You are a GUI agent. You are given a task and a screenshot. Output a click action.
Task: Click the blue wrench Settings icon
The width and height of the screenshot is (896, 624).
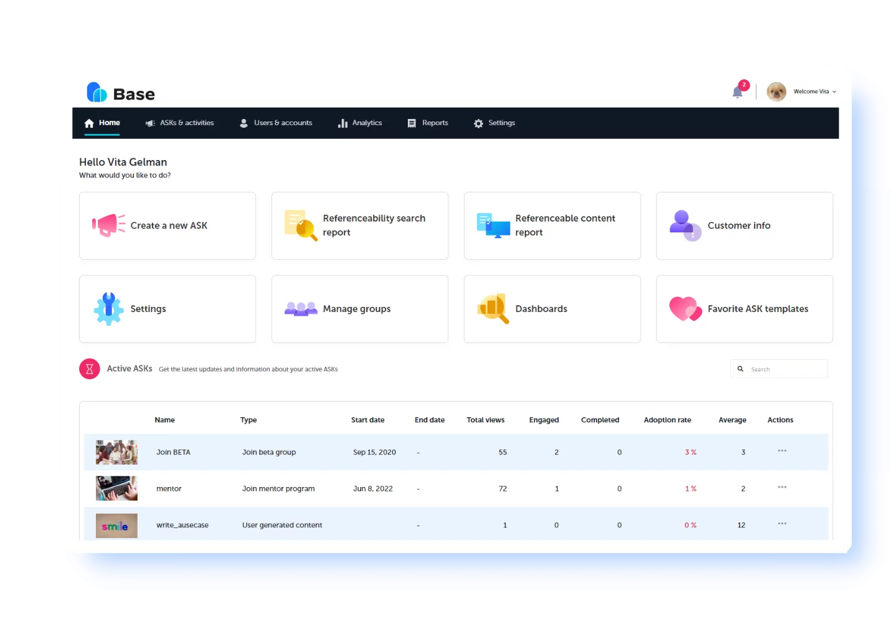point(108,308)
